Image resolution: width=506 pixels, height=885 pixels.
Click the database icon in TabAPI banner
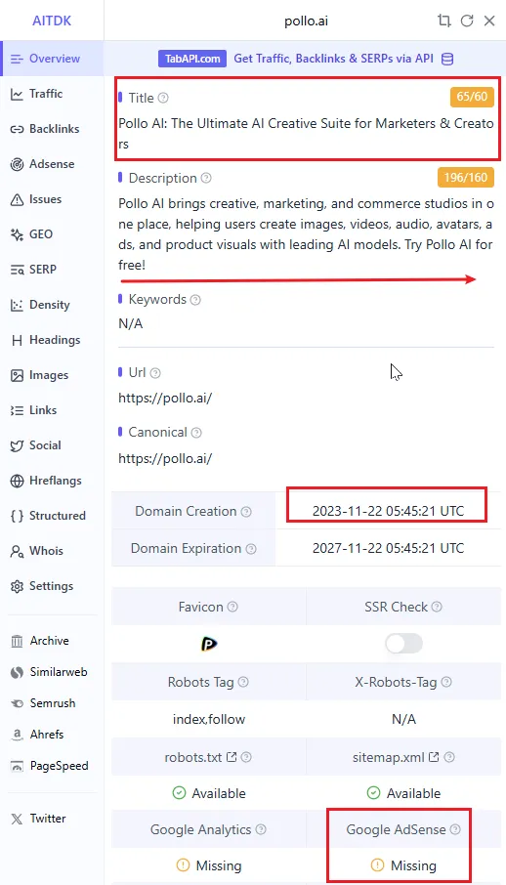click(x=447, y=59)
